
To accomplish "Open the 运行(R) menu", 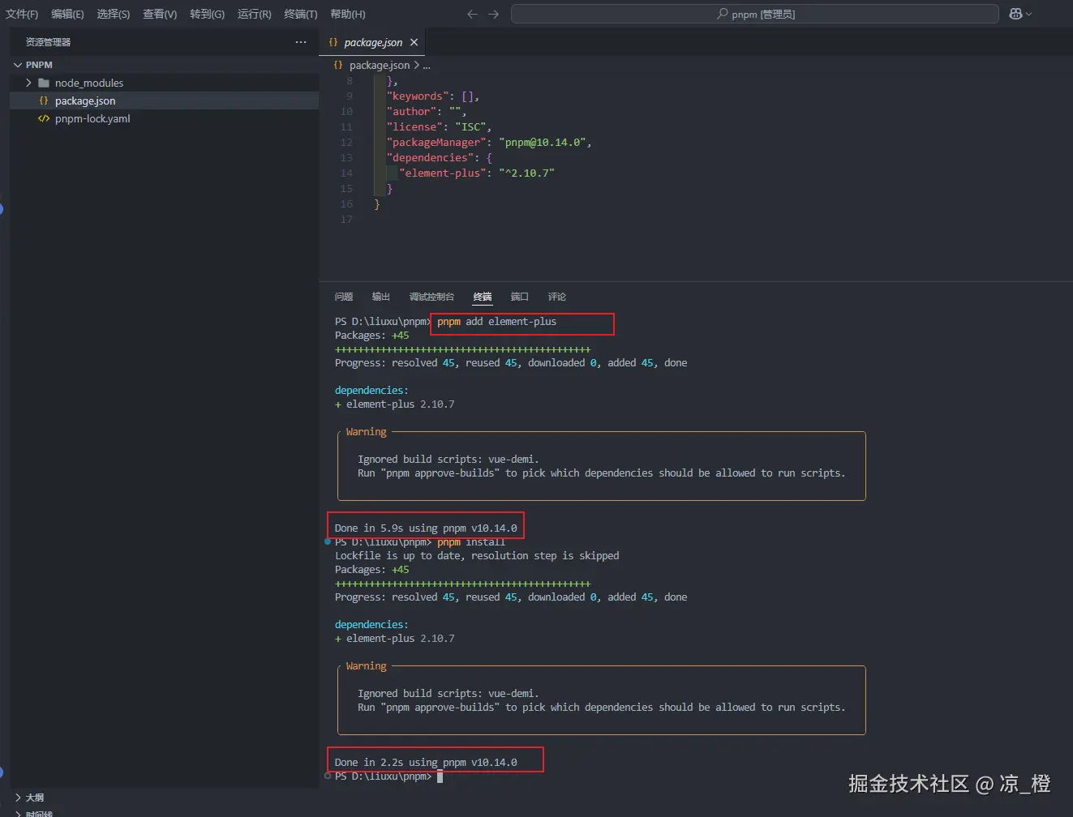I will (x=254, y=14).
